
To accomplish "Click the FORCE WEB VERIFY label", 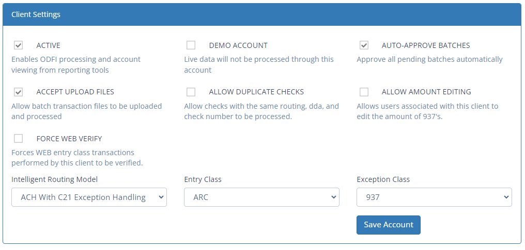I will click(x=69, y=139).
